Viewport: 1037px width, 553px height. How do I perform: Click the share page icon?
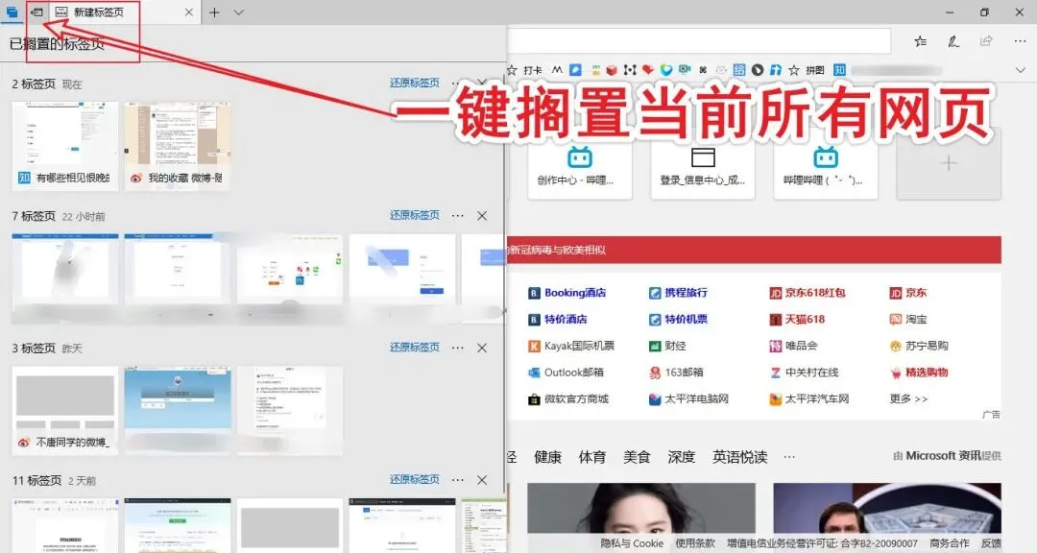pyautogui.click(x=986, y=41)
